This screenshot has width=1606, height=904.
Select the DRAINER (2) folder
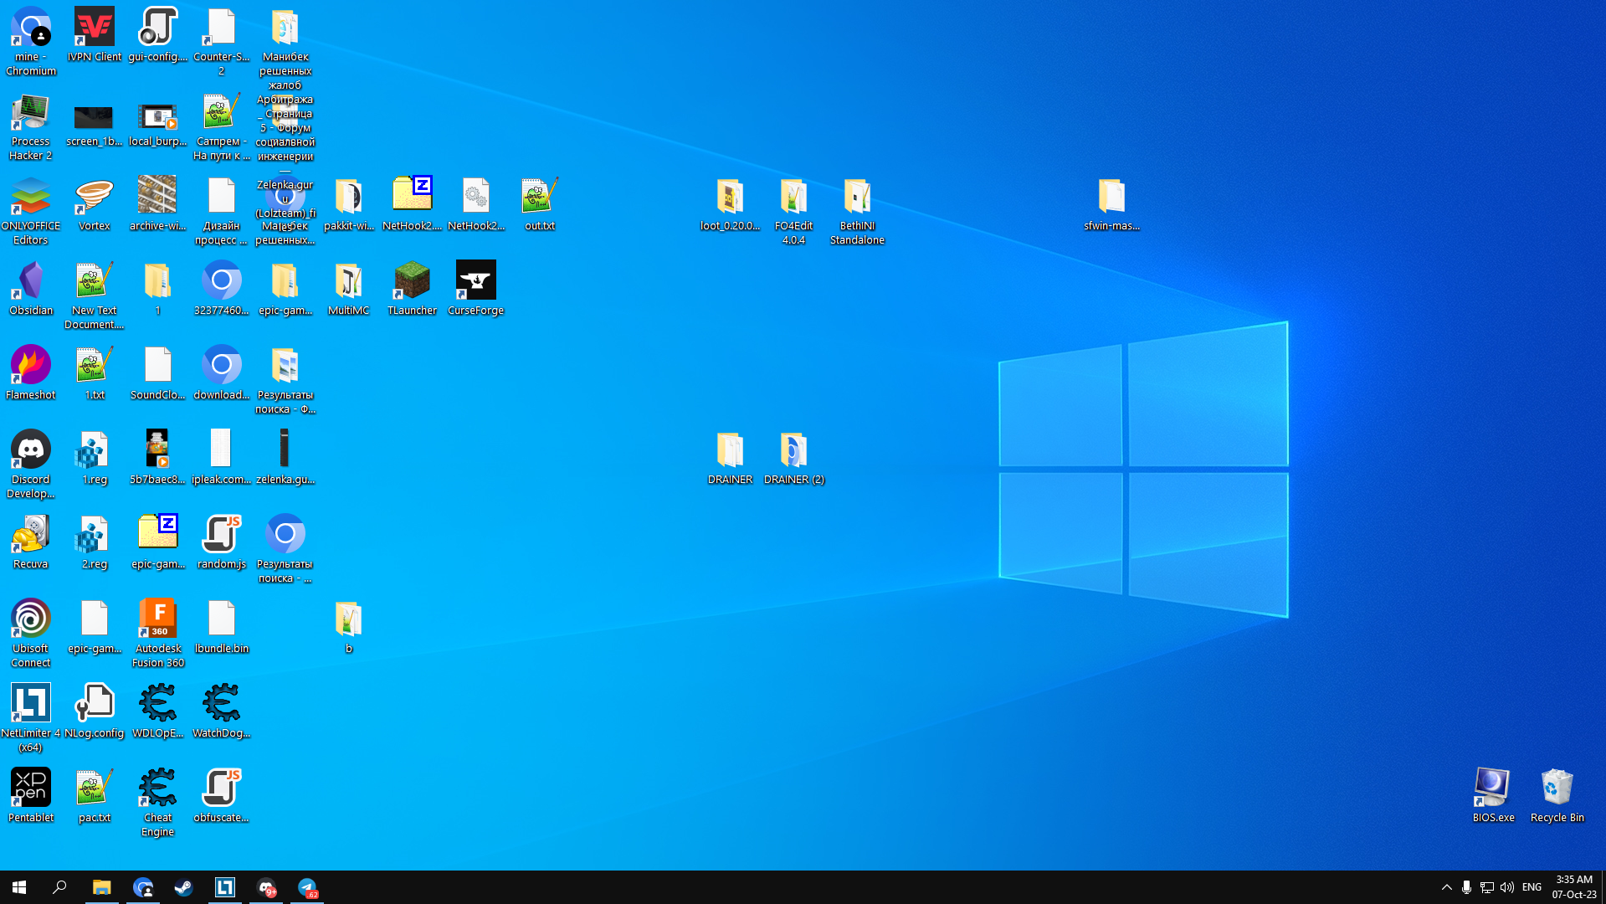(793, 459)
